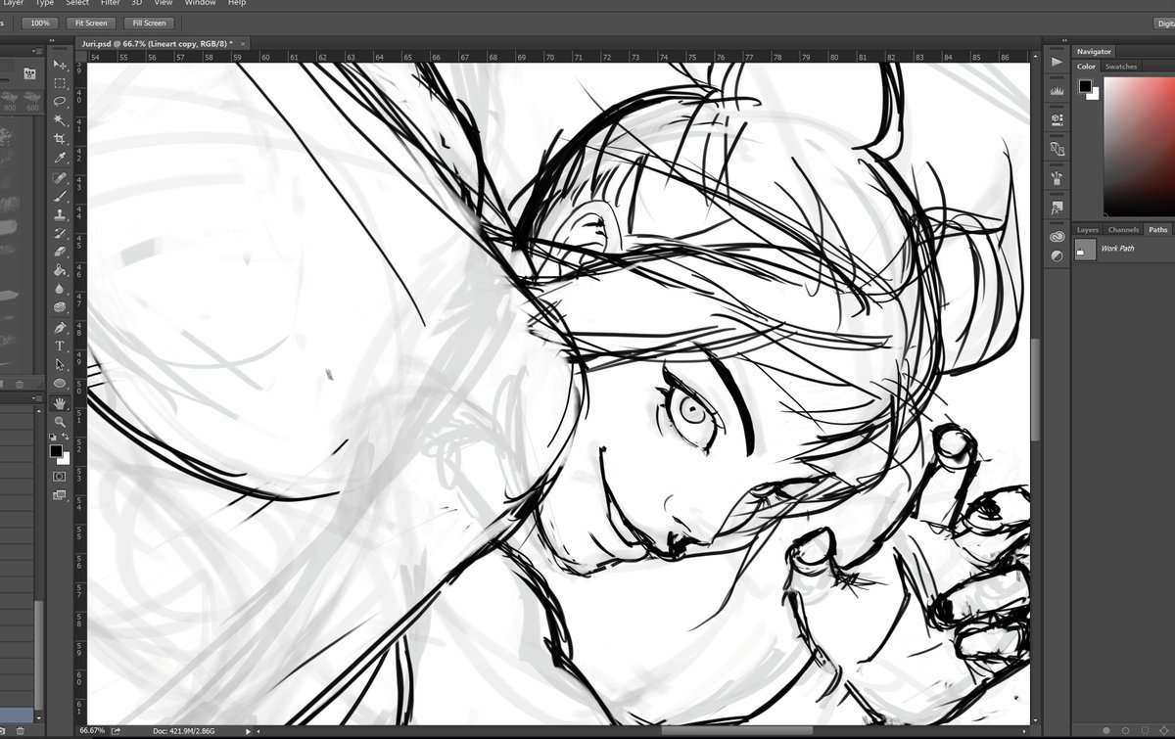Open the Creative Cloud Libraries panel icon
Screen dimensions: 1175x739
(1057, 237)
